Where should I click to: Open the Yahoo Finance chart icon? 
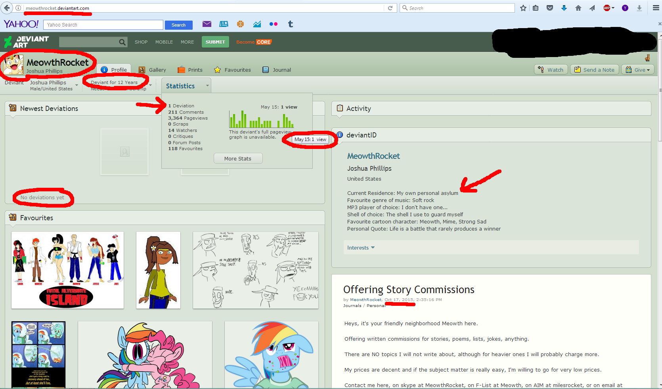click(x=257, y=24)
